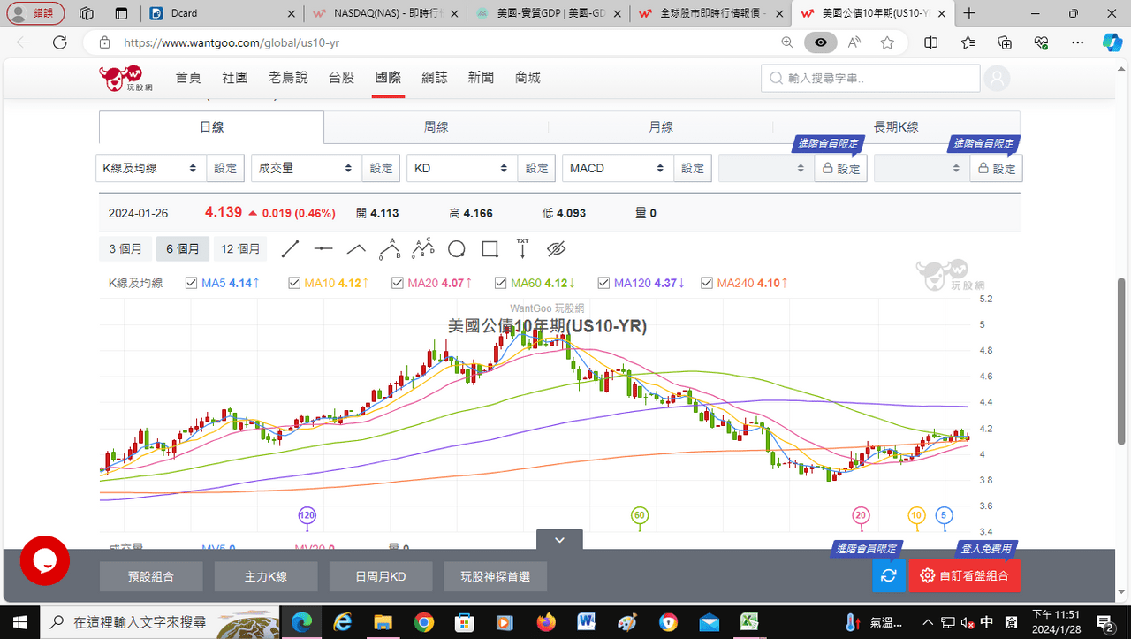Select the 12 個月 time range button
The height and width of the screenshot is (639, 1131).
240,249
